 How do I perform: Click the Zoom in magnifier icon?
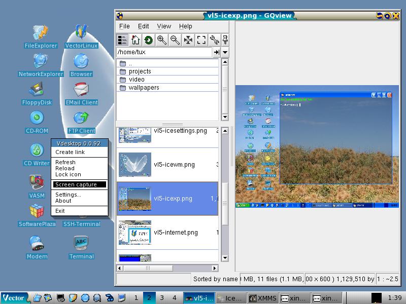pyautogui.click(x=162, y=40)
